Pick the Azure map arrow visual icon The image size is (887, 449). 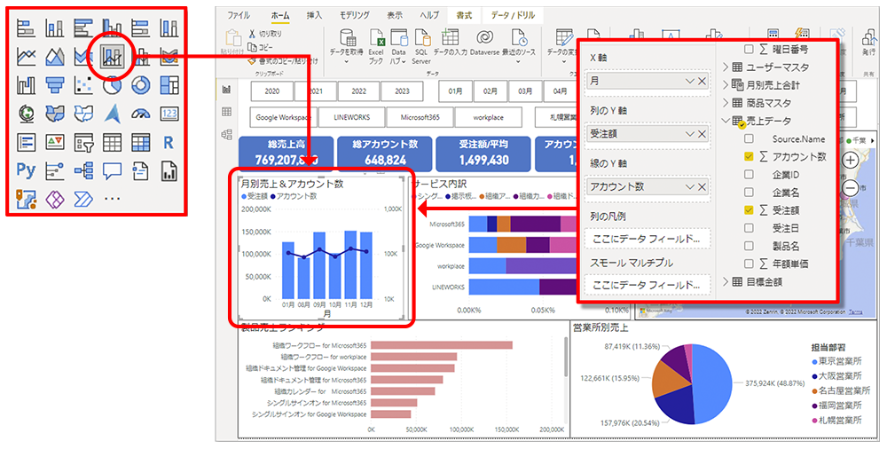coord(112,114)
